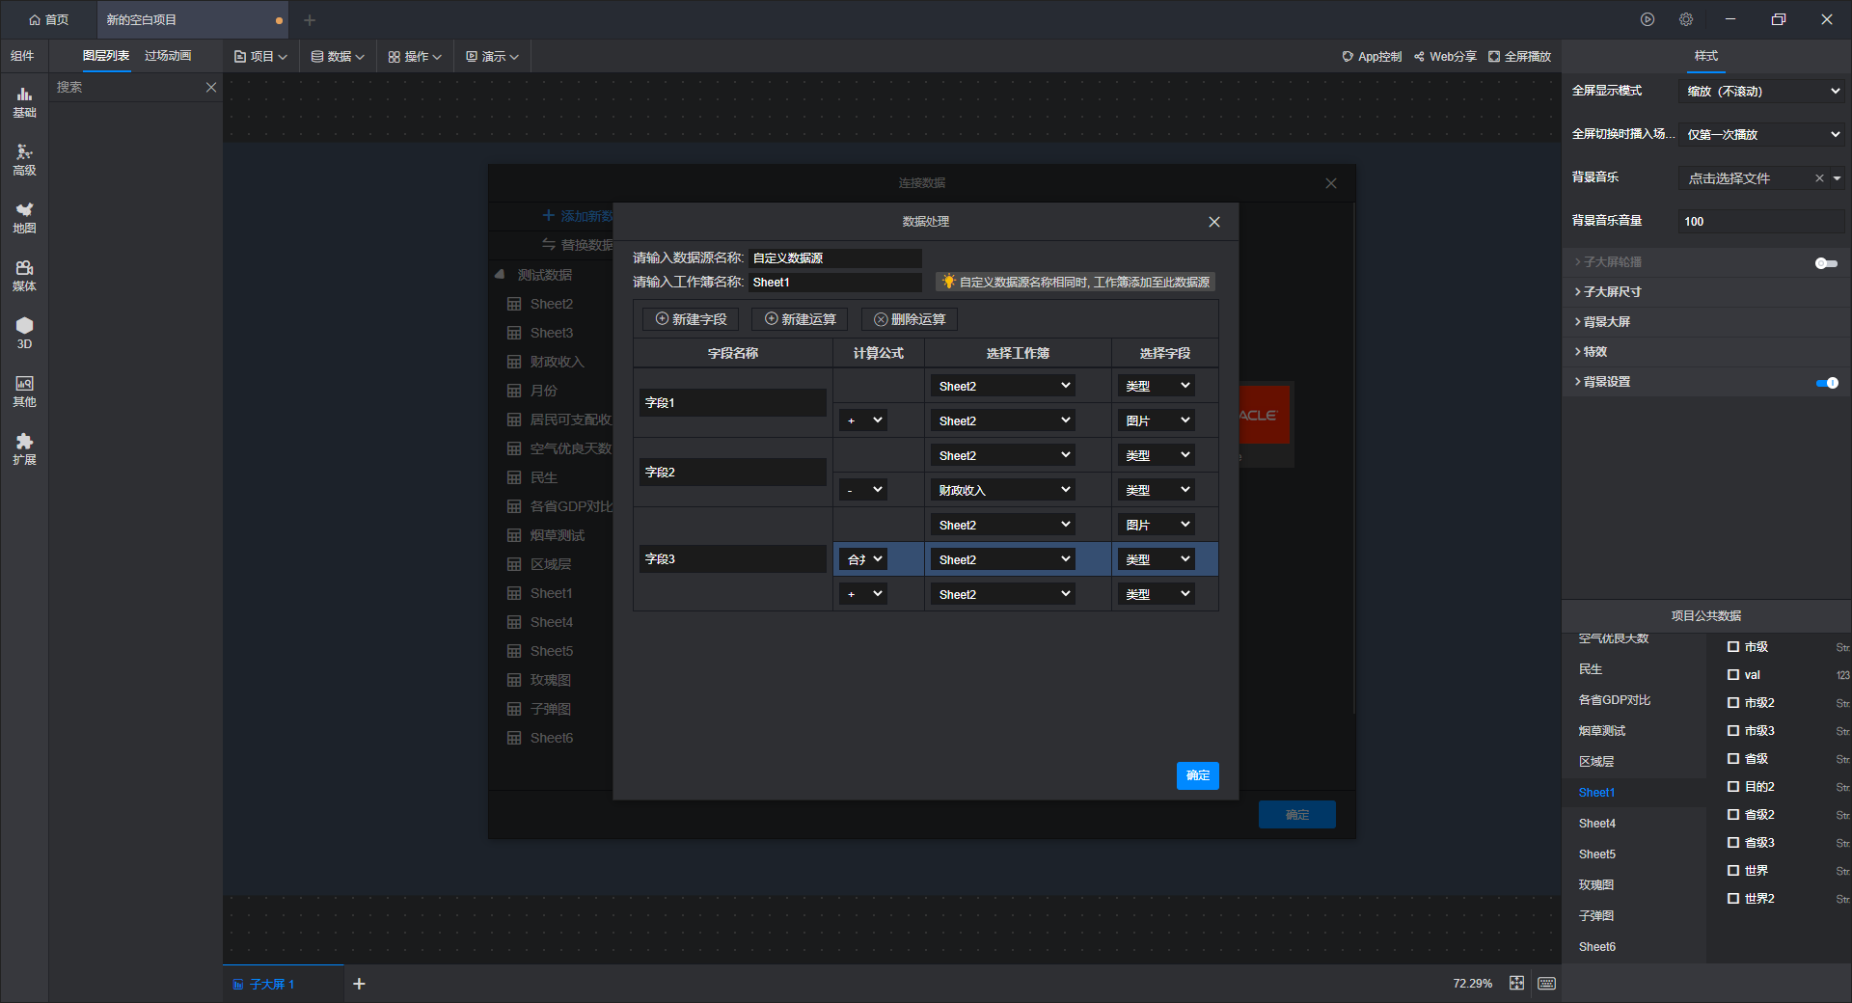This screenshot has width=1852, height=1003.
Task: Open the 地图 components category
Action: tap(24, 218)
